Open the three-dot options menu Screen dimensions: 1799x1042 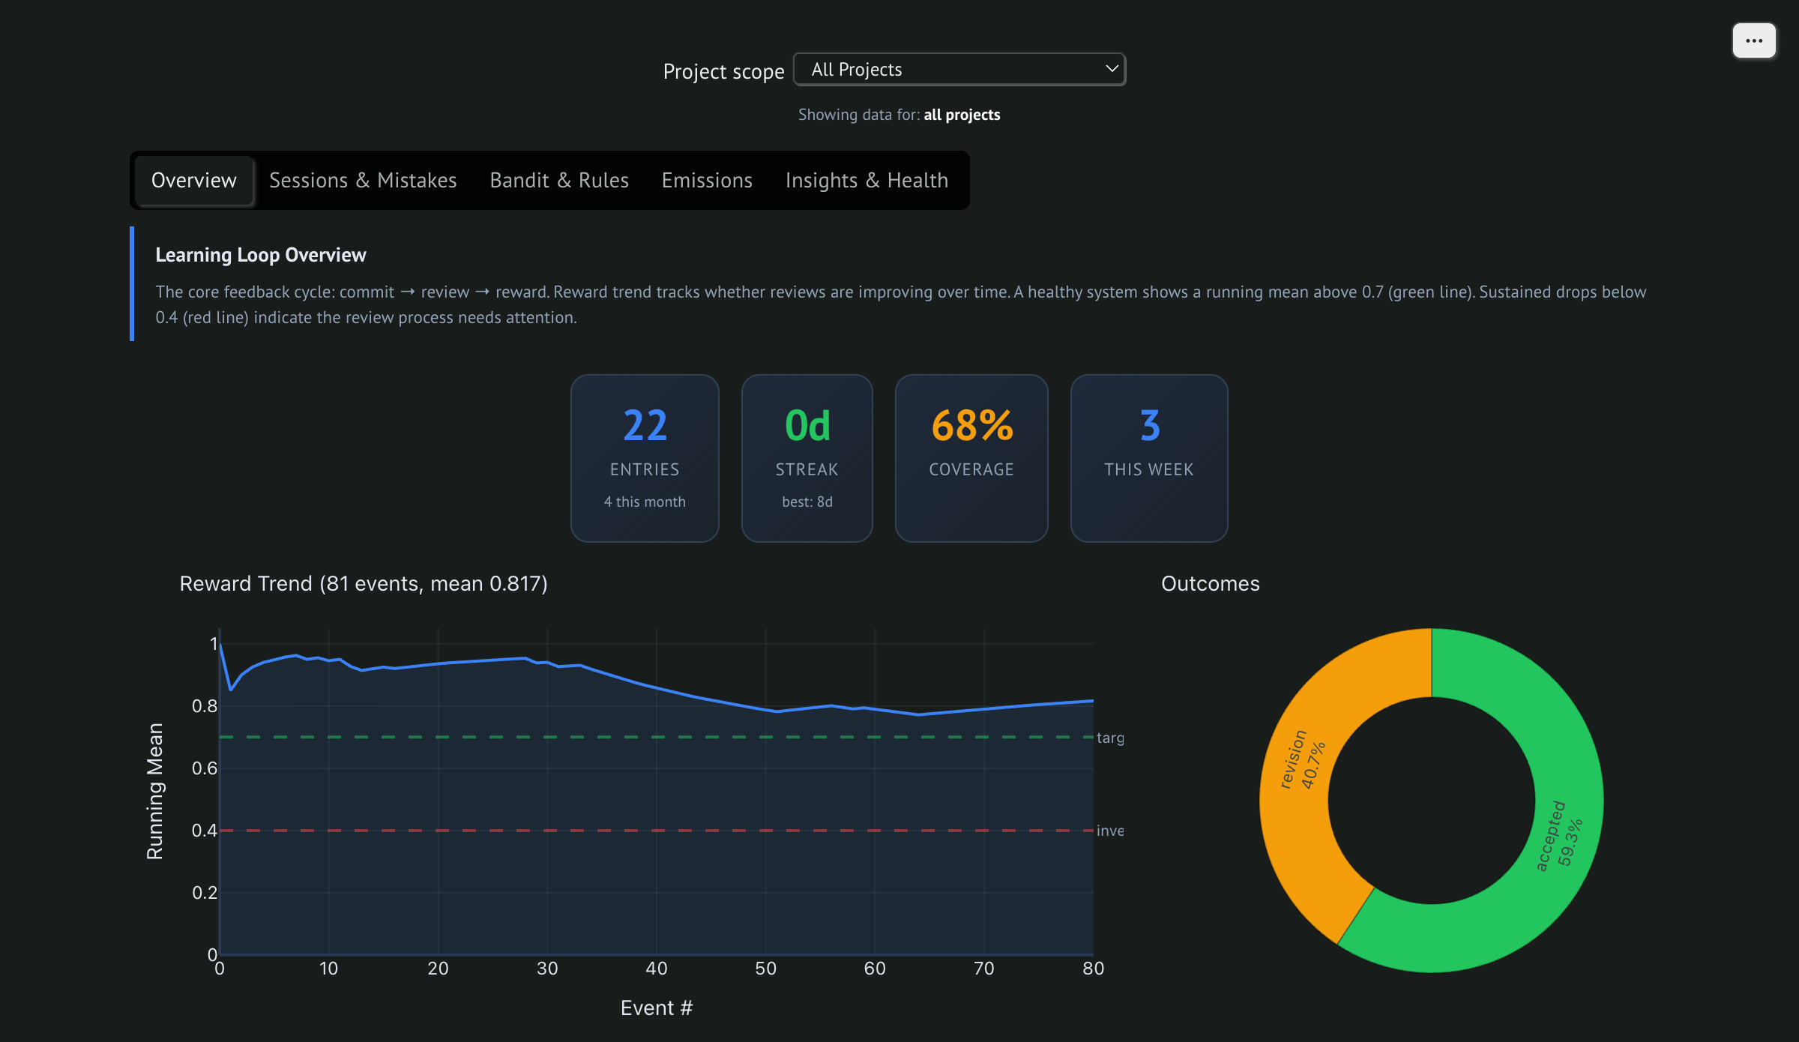pyautogui.click(x=1753, y=40)
